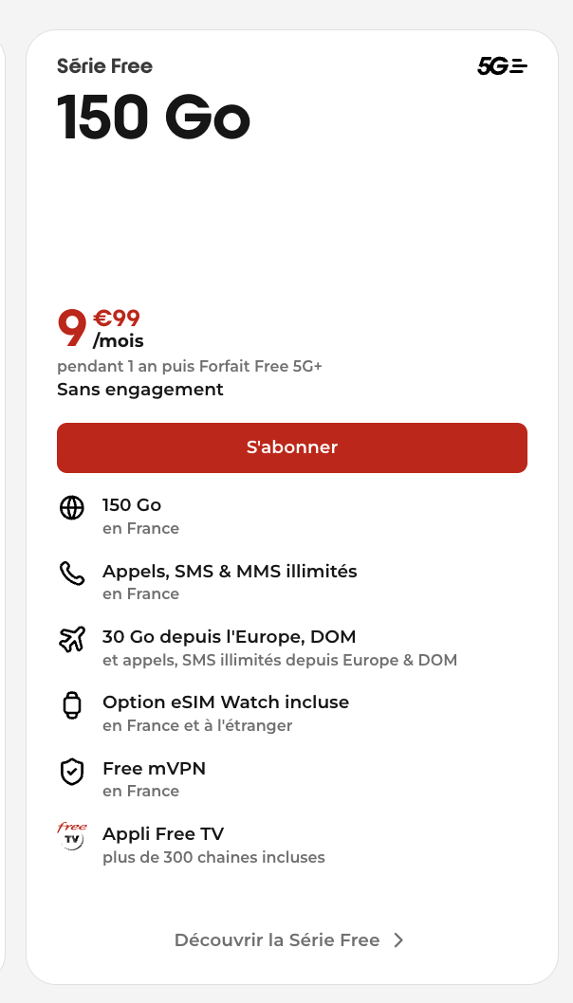573x1003 pixels.
Task: Click the pendant 1 an promo note
Action: tap(190, 368)
